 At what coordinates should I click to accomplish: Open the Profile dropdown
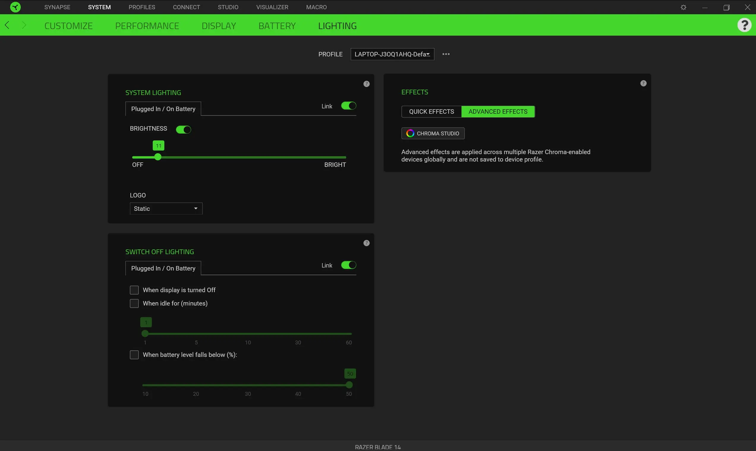click(392, 54)
